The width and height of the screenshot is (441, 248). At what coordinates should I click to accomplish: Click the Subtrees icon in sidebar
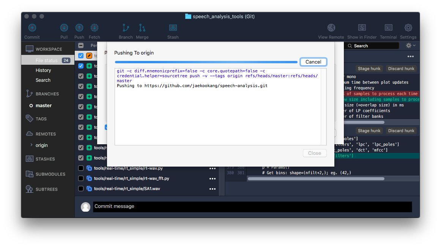click(30, 189)
